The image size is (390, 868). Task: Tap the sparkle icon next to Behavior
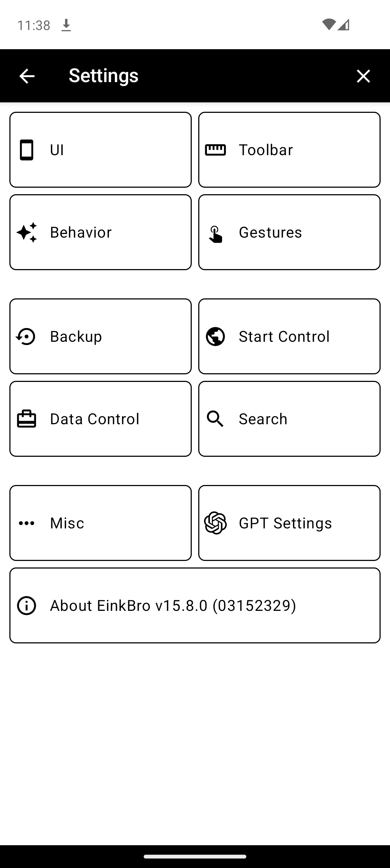tap(26, 232)
